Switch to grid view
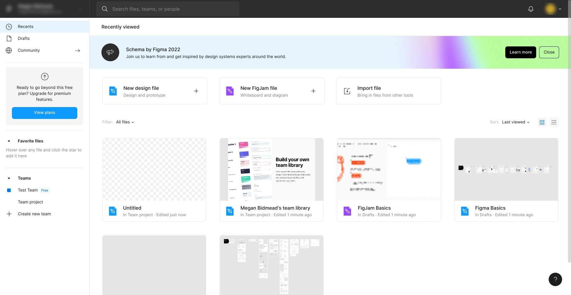Image resolution: width=571 pixels, height=295 pixels. (x=542, y=122)
